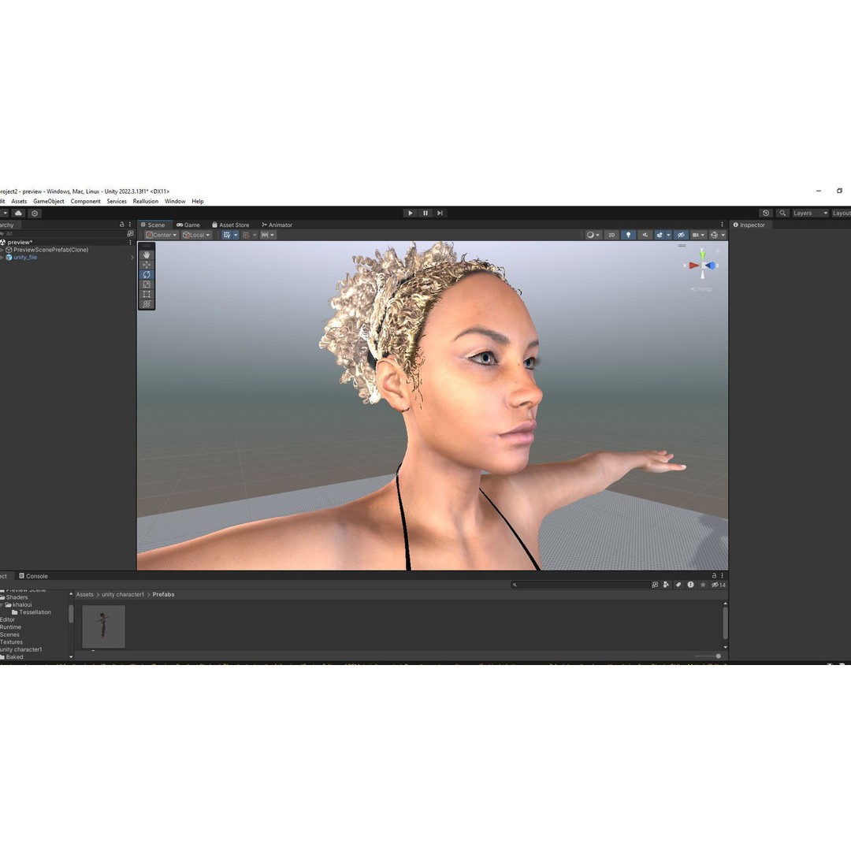Toggle scene lighting bulb button

pyautogui.click(x=629, y=235)
